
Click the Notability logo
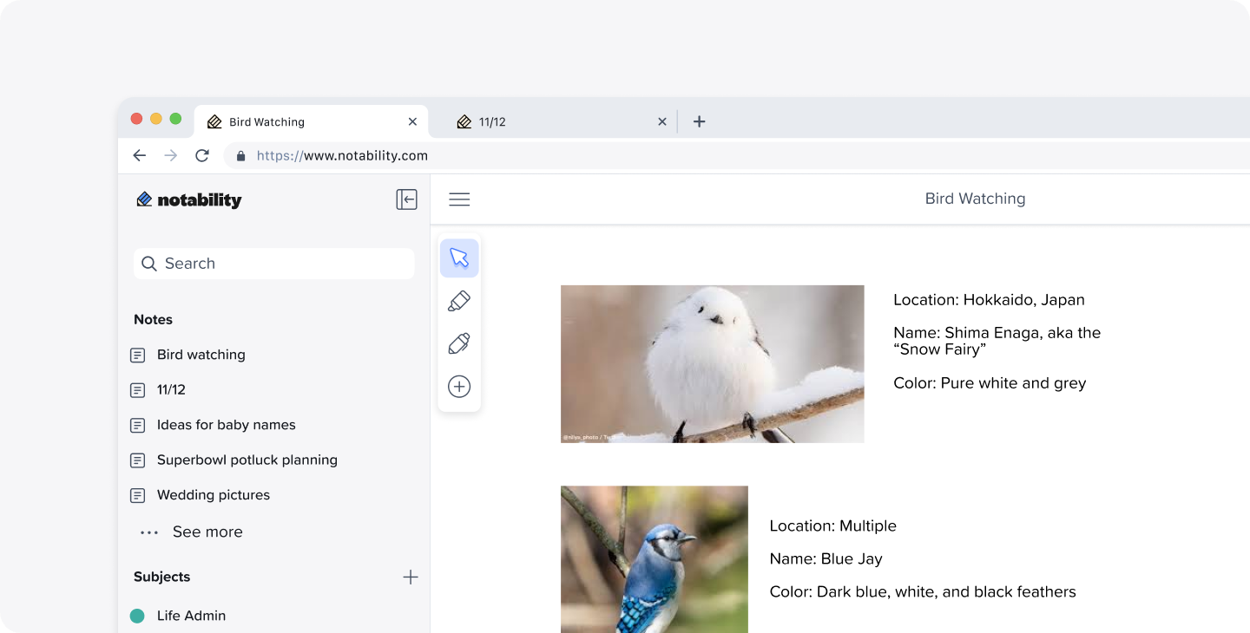[189, 199]
